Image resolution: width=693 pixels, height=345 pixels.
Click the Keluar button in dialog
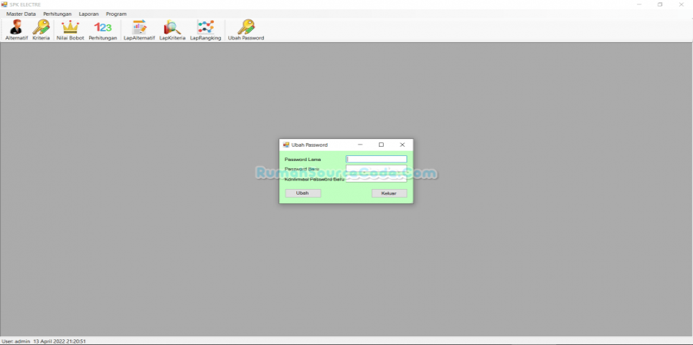point(389,193)
